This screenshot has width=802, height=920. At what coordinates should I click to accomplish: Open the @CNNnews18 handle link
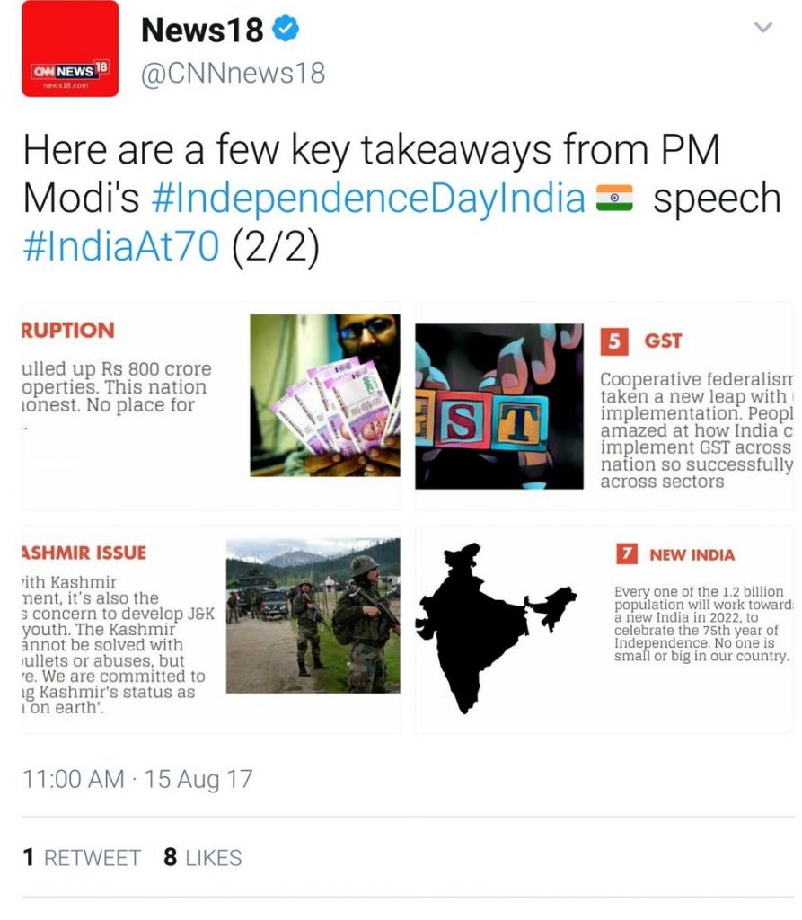[x=233, y=74]
